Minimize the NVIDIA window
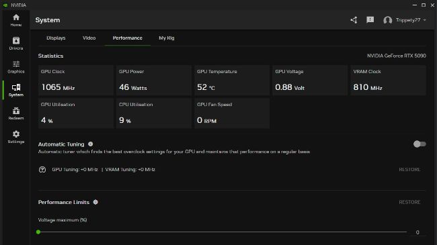The image size is (437, 245). tap(414, 5)
